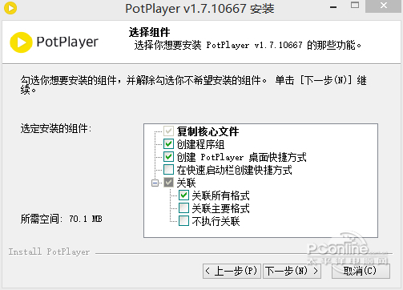This screenshot has width=403, height=290.
Task: Select the 不执行关联 option
Action: 183,221
